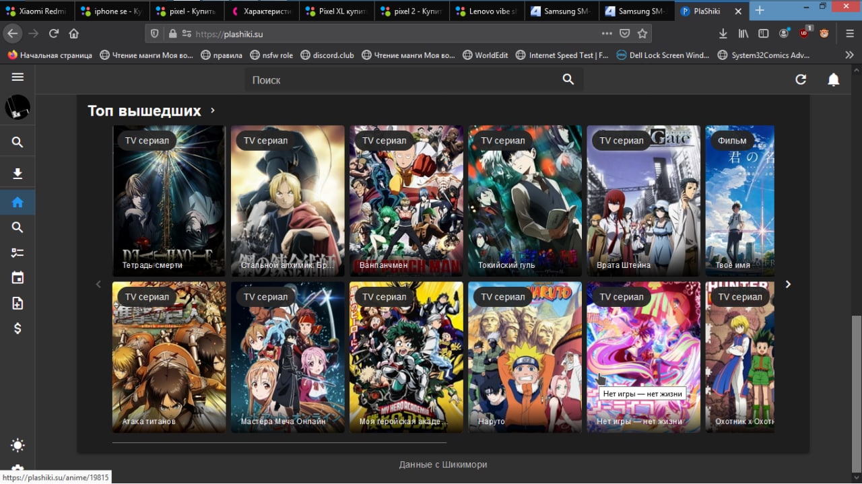
Task: Switch to the pixel 2 tab
Action: click(412, 11)
